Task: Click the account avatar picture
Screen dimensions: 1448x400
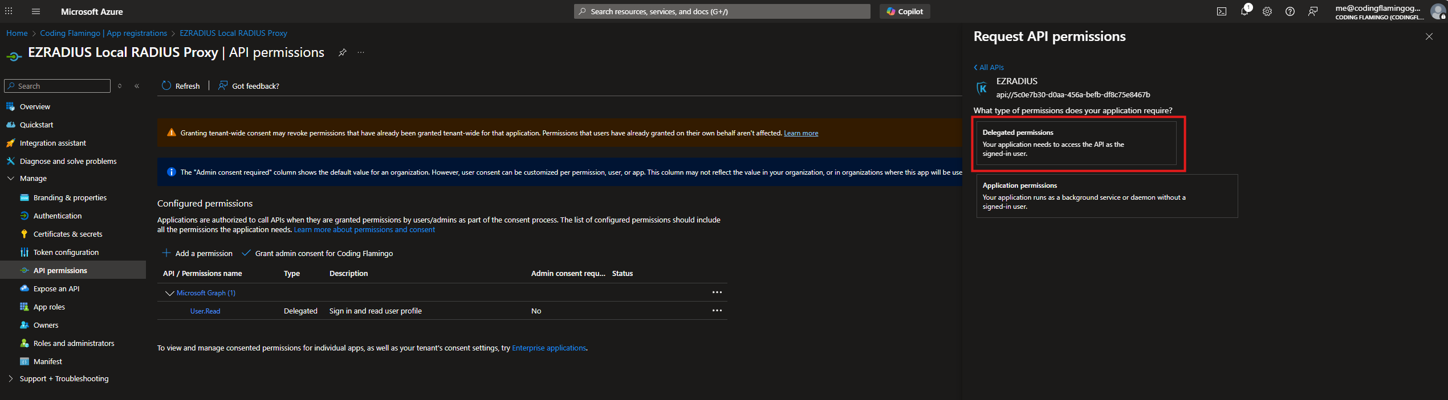Action: [x=1438, y=11]
